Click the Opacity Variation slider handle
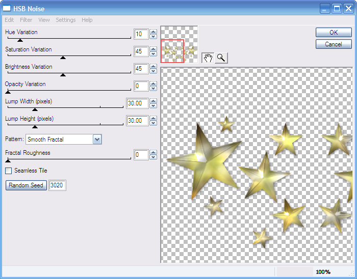The height and width of the screenshot is (279, 357). pos(8,92)
